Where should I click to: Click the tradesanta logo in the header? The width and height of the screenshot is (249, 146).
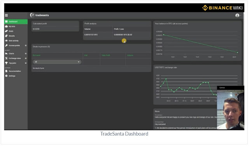click(x=39, y=15)
